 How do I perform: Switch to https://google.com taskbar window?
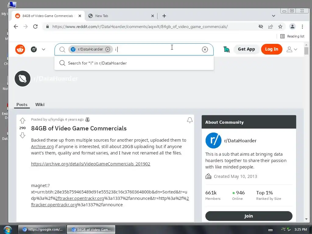[42, 229]
